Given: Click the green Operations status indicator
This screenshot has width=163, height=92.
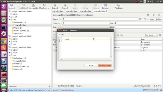Looking at the screenshot, I should (x=49, y=86).
